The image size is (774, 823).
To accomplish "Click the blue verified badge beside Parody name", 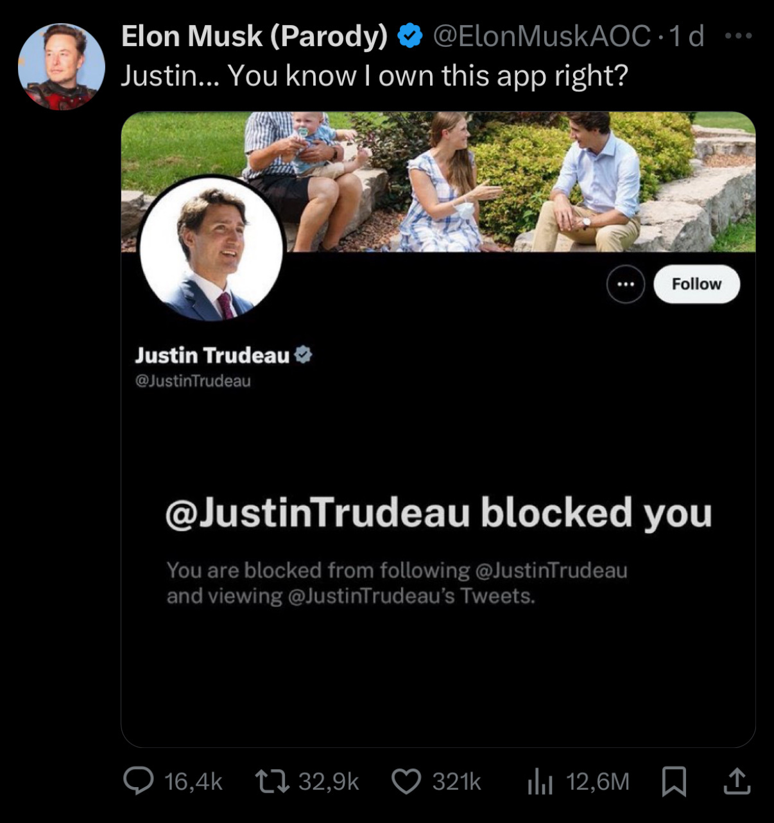I will 410,37.
